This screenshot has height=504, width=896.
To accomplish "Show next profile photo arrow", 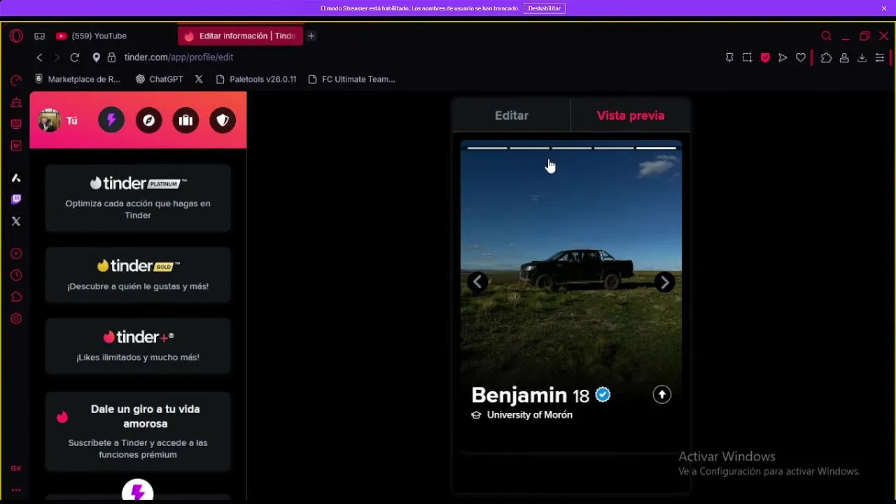I will coord(664,281).
